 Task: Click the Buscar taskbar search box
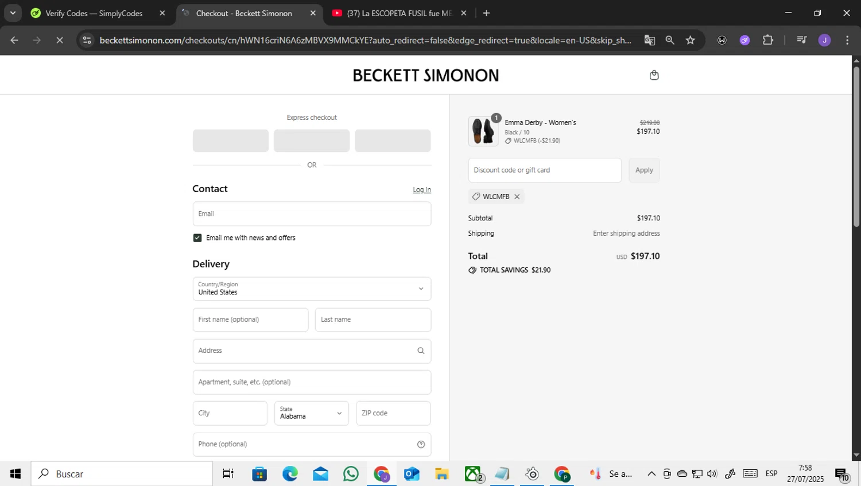[122, 474]
